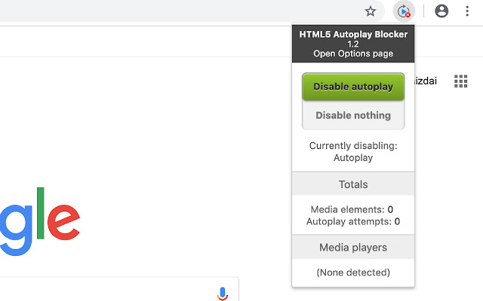
Task: Click the HTML5 Autoplay Blocker popup title
Action: (x=353, y=34)
